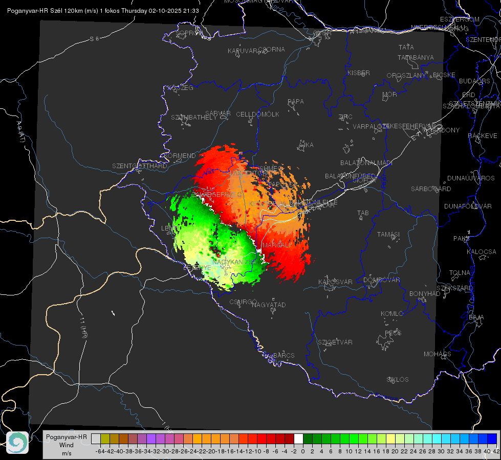Screen dimensions: 501x460
Task: Click the CSORNA town label
Action: (272, 50)
